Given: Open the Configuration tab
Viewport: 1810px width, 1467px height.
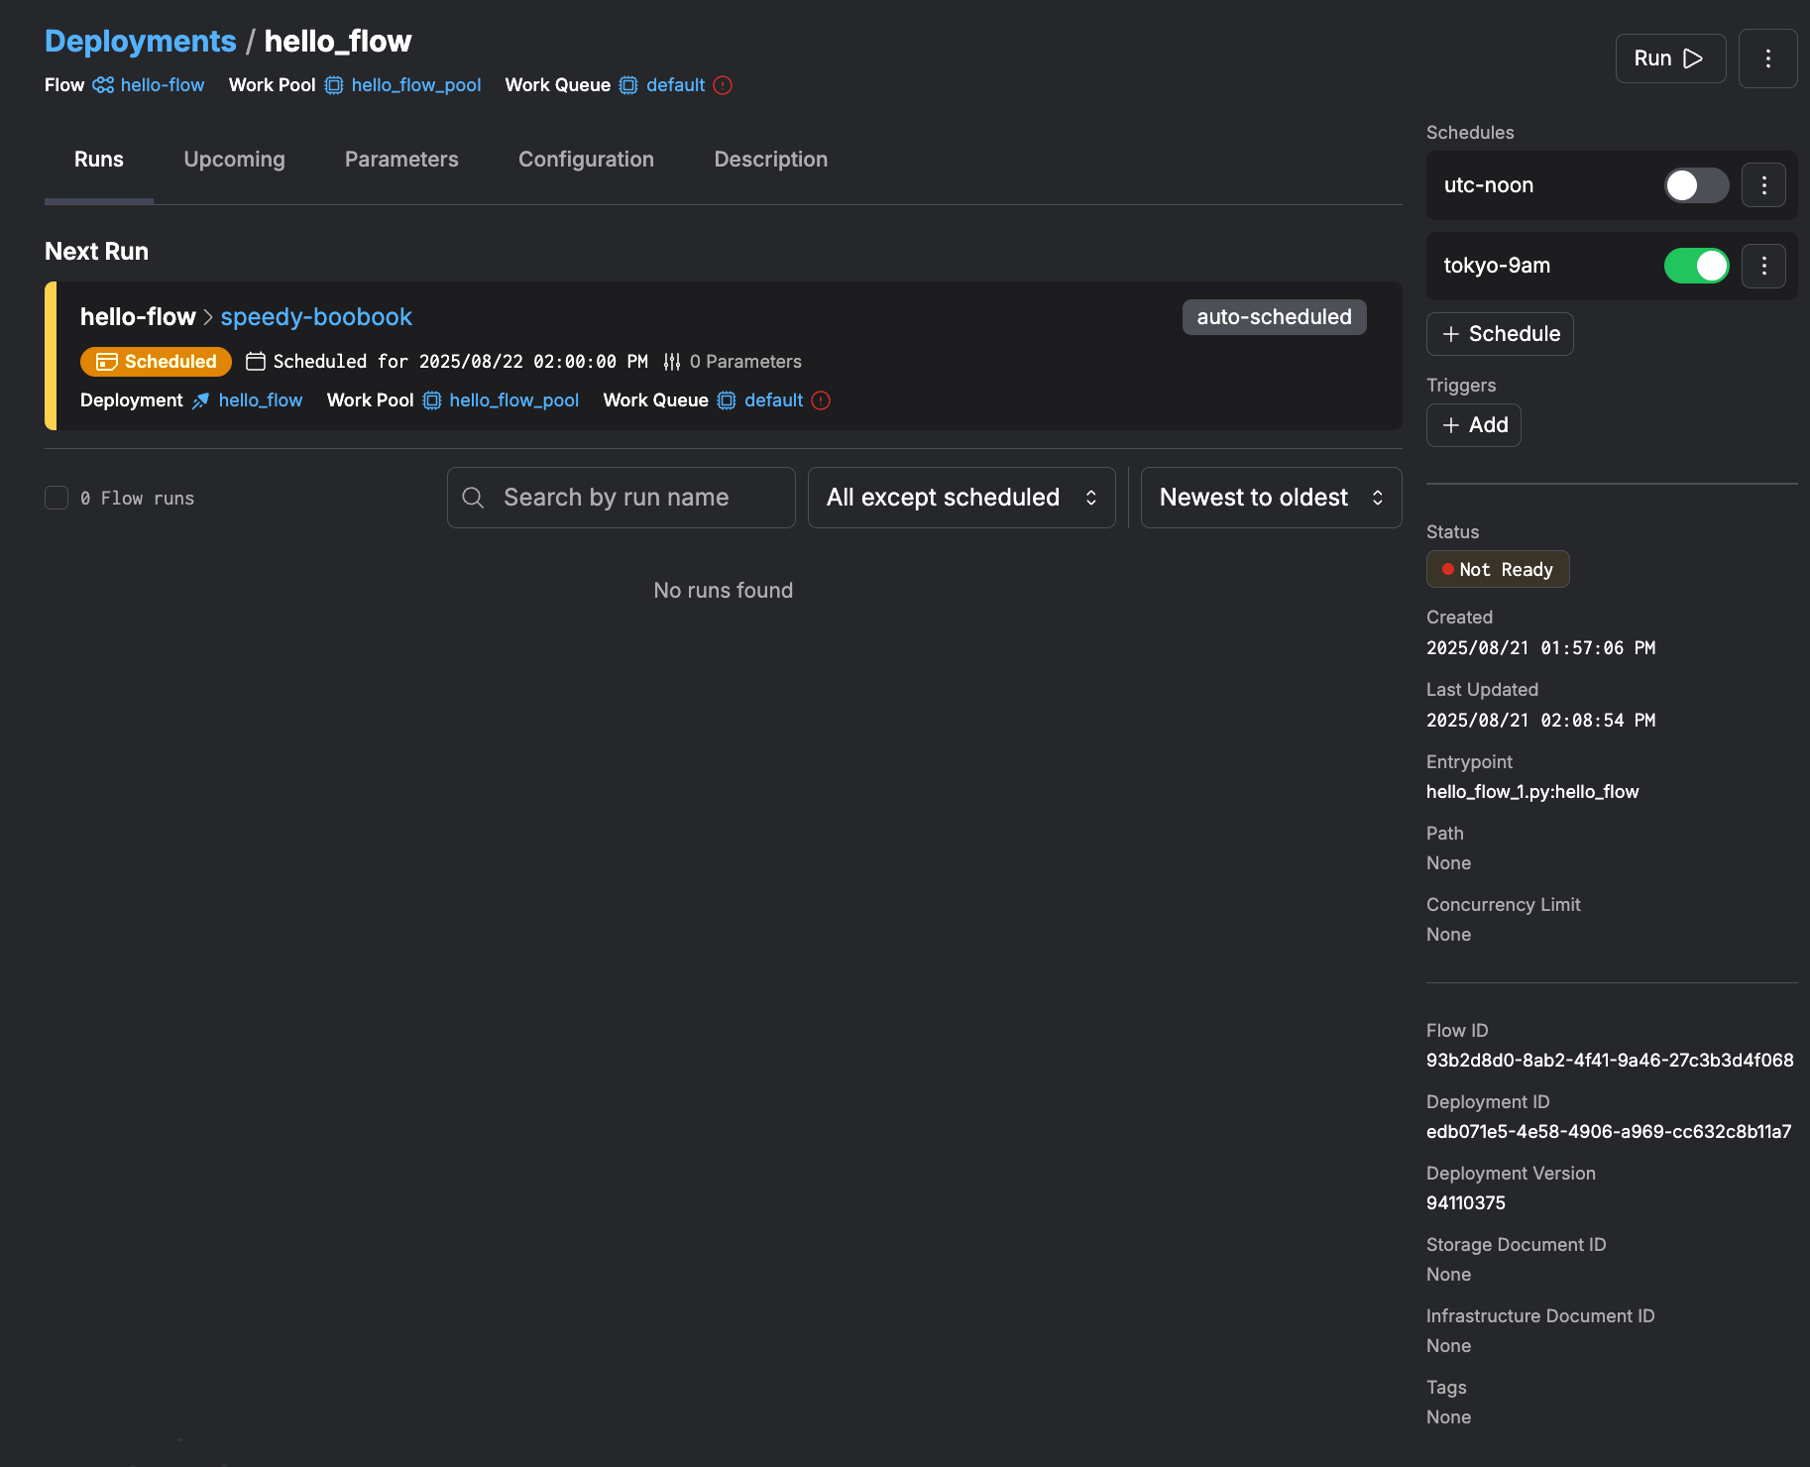Looking at the screenshot, I should (x=586, y=160).
